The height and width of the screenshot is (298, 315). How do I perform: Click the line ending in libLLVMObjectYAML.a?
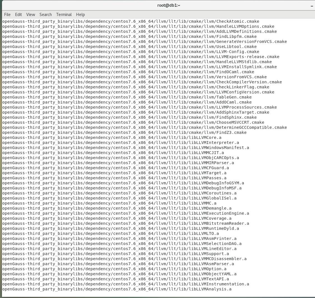[119, 274]
